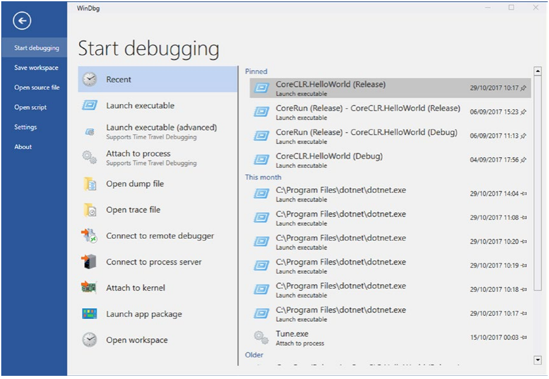Click the back arrow circle icon

(22, 21)
